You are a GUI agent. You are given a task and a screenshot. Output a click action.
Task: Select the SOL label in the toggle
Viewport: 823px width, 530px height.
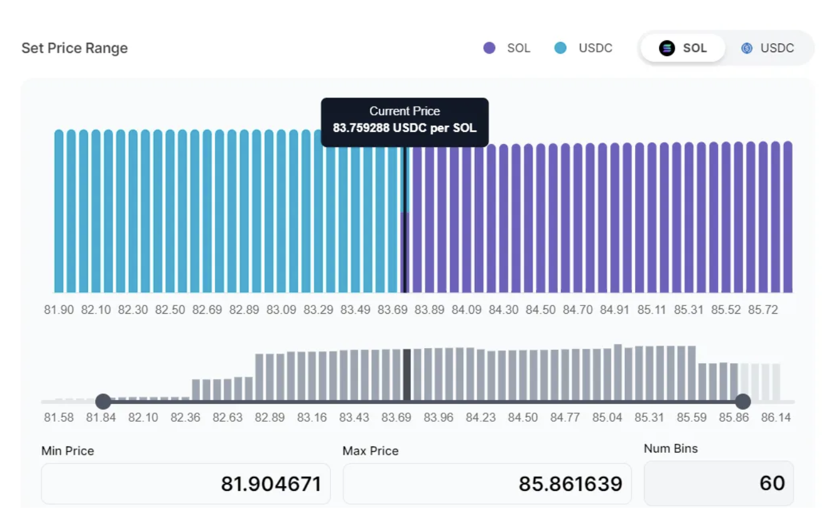point(695,48)
